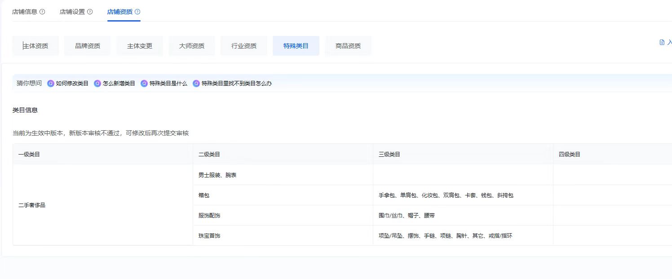The width and height of the screenshot is (672, 279).
Task: Go to the 品牌资质 sub-tab
Action: [x=88, y=46]
